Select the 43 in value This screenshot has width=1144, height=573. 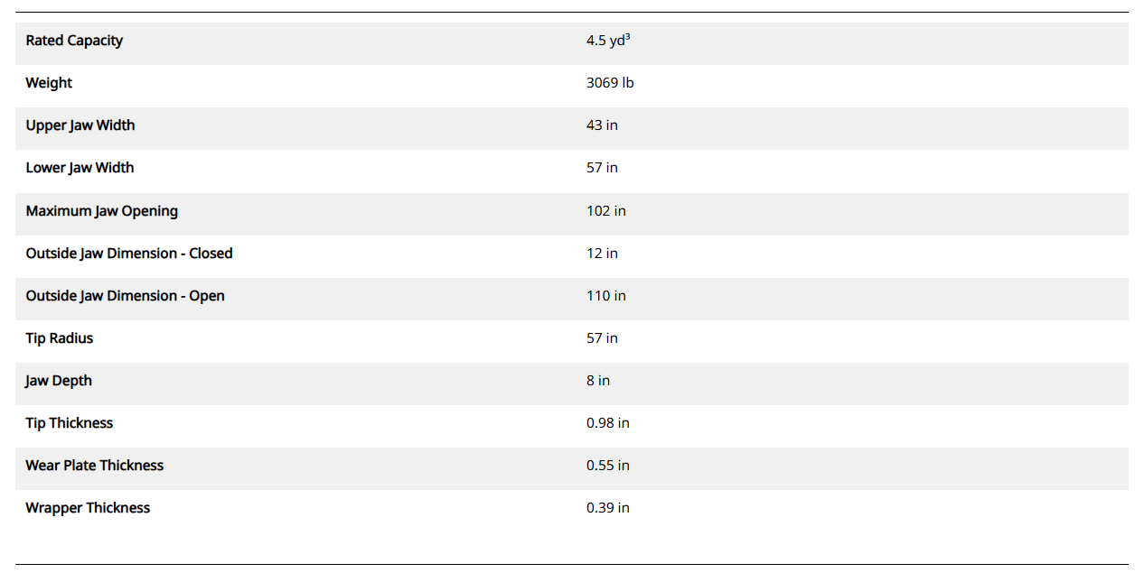[x=602, y=125]
